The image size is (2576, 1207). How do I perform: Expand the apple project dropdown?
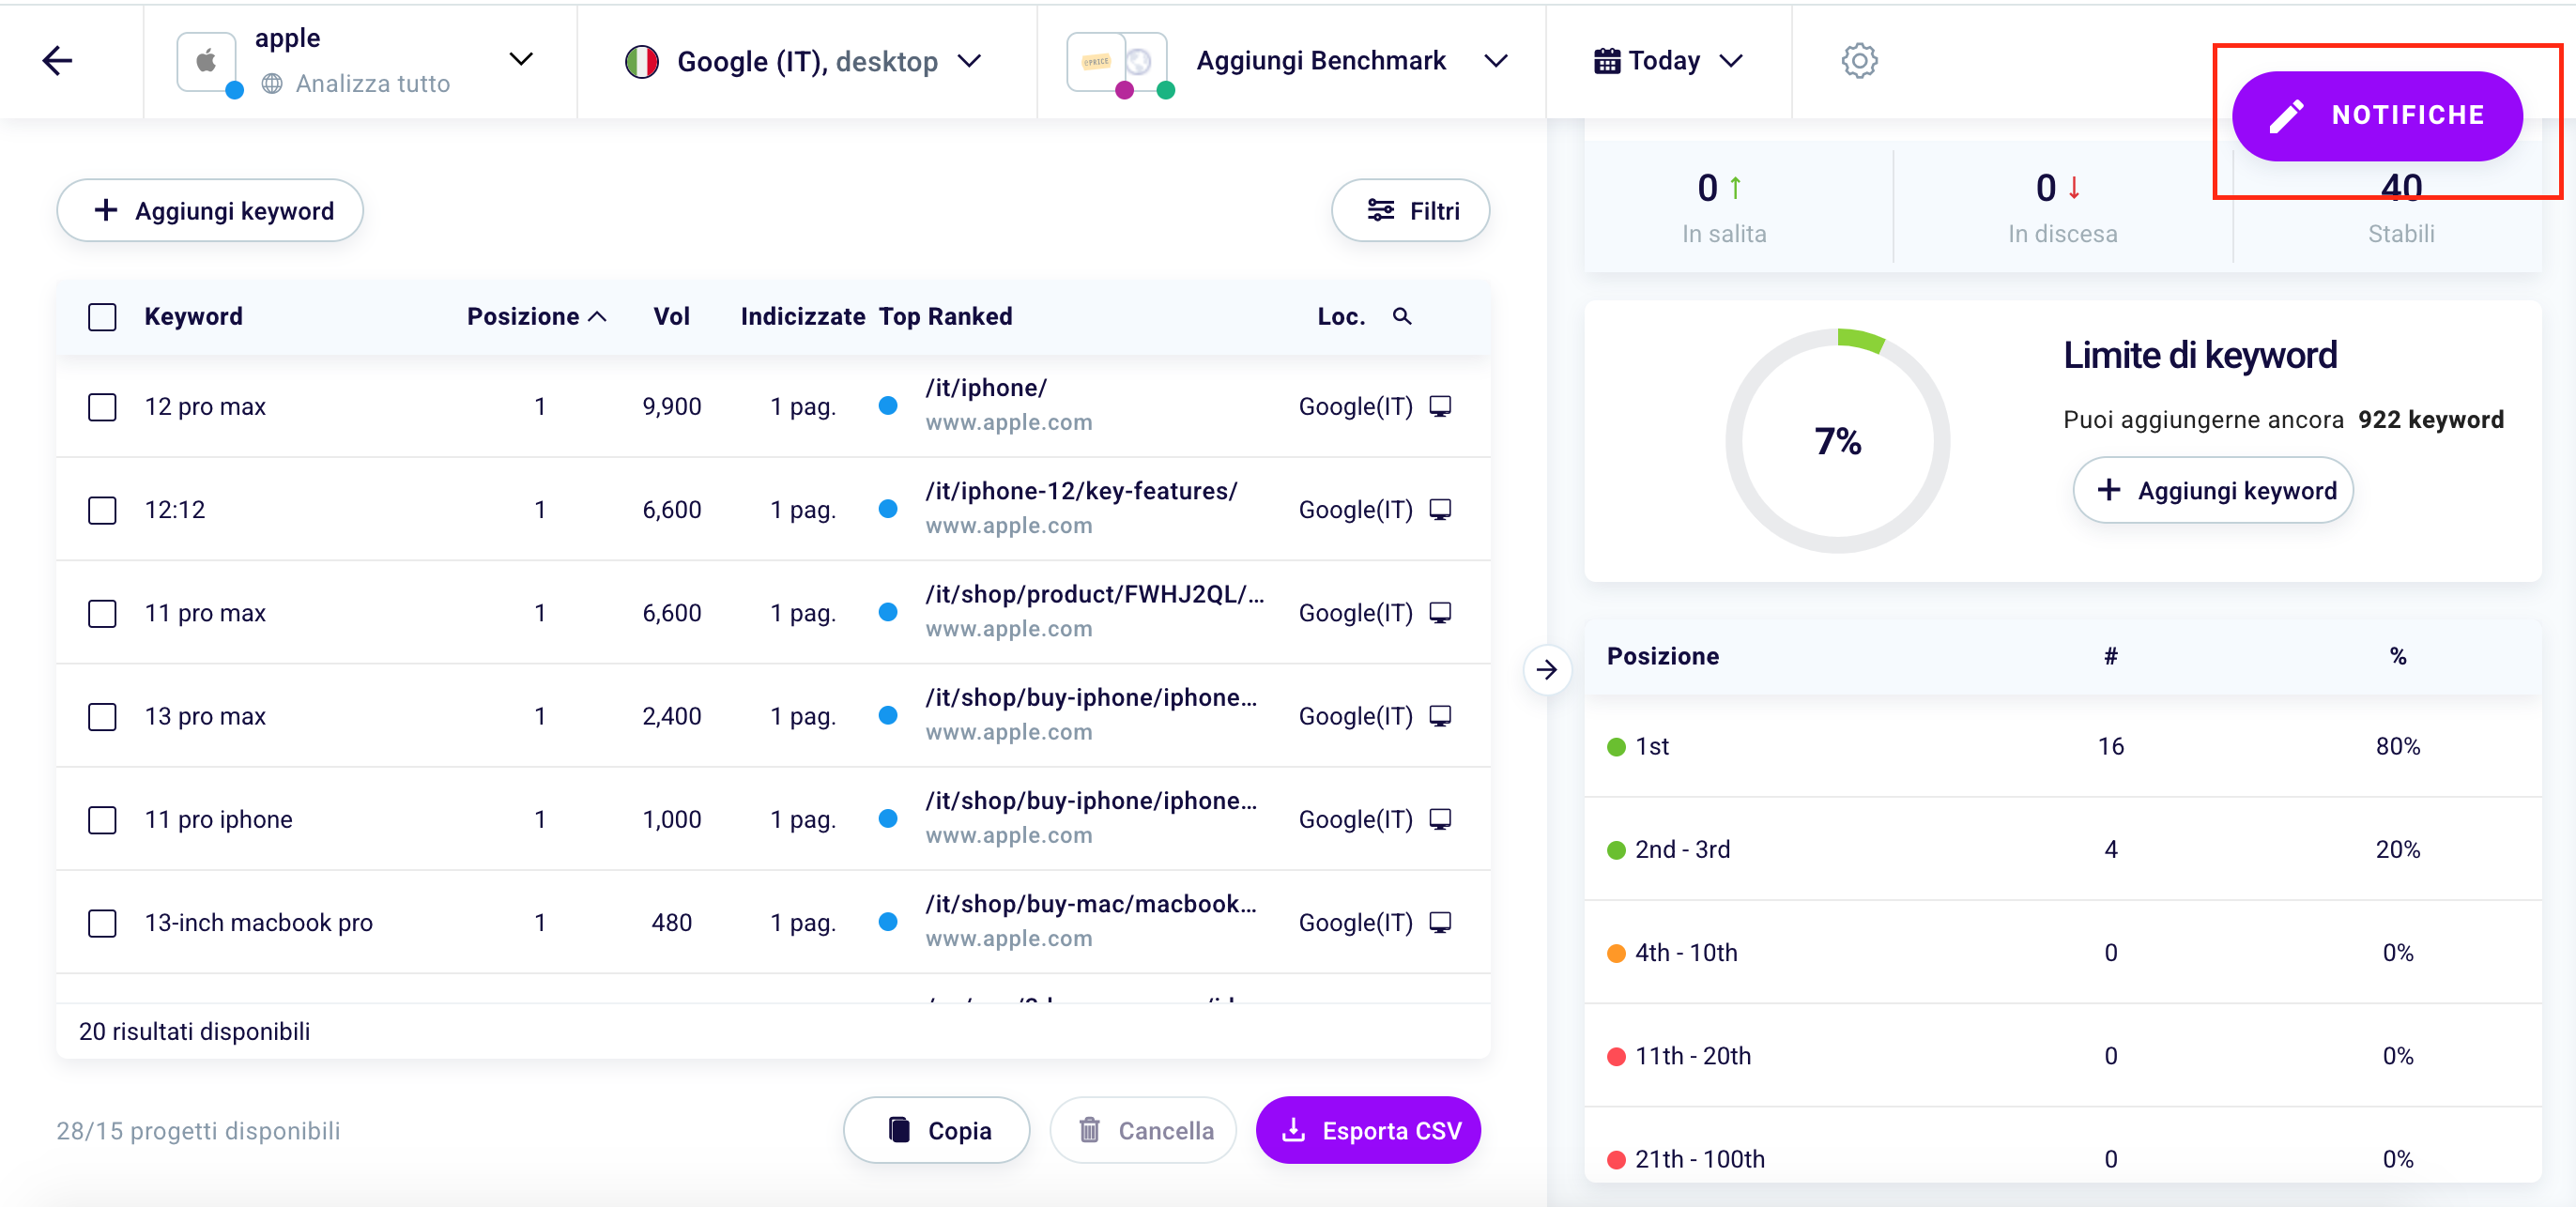coord(520,59)
